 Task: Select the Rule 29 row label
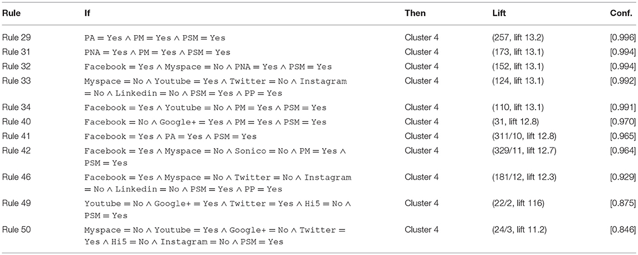click(17, 38)
